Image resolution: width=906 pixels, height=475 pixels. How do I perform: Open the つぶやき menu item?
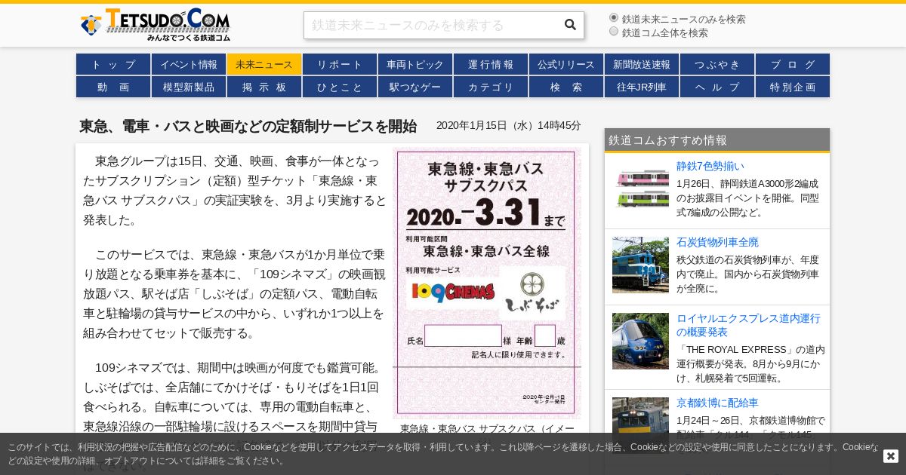[717, 64]
